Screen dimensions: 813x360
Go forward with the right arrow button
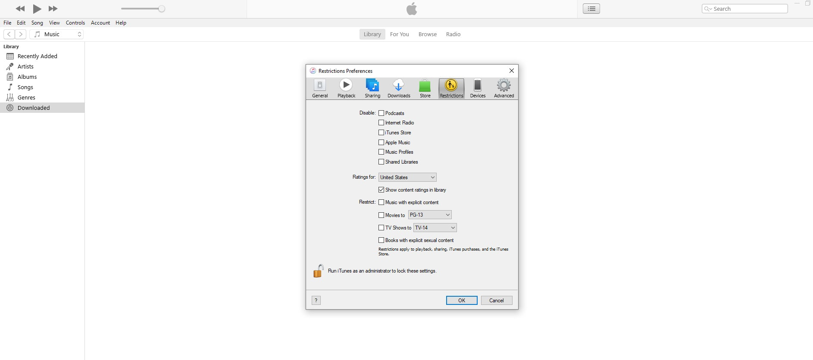click(21, 34)
